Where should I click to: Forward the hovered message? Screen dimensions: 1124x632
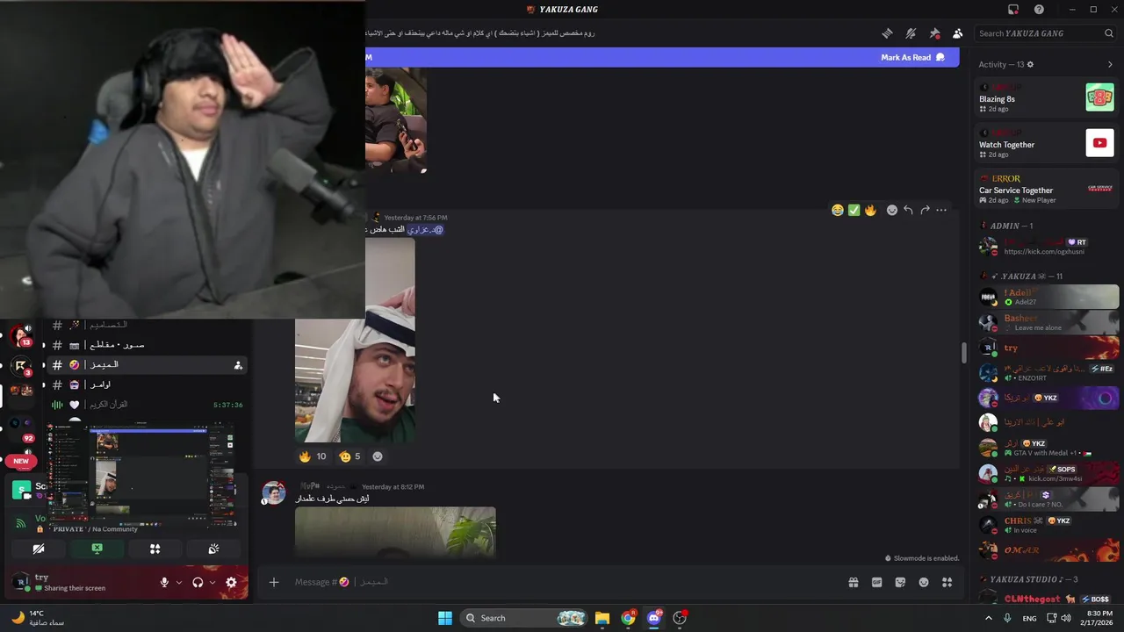[925, 210]
